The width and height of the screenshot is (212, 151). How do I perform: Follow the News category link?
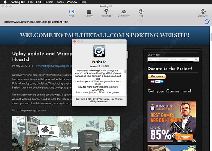point(37,66)
